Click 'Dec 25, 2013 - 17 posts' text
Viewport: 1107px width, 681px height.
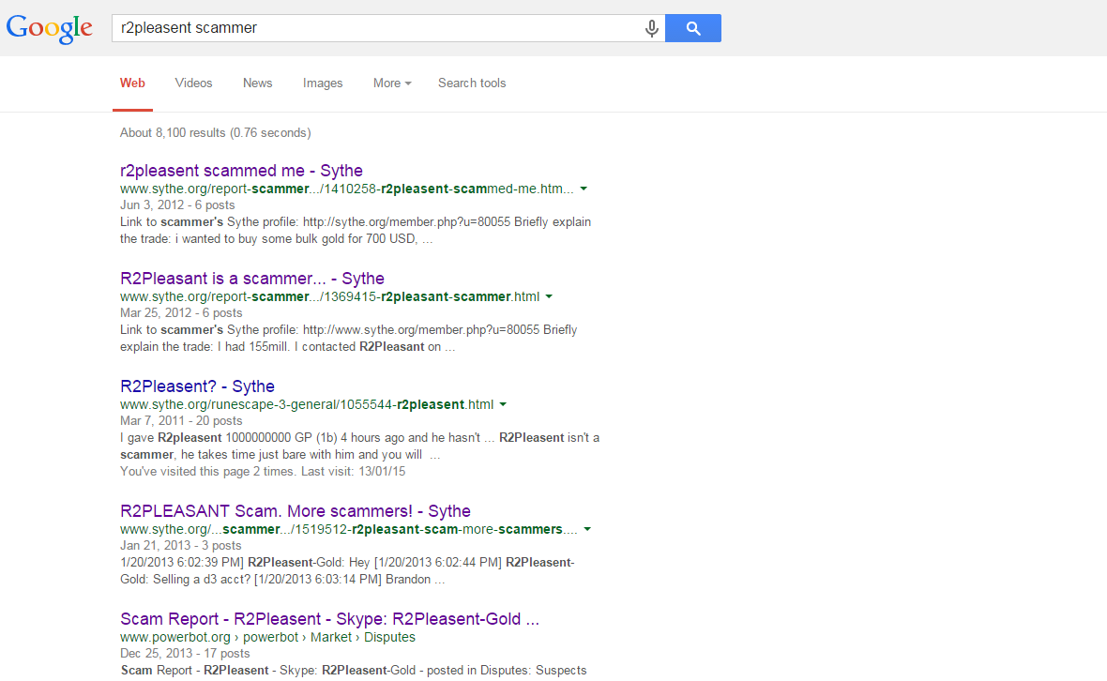coord(185,654)
